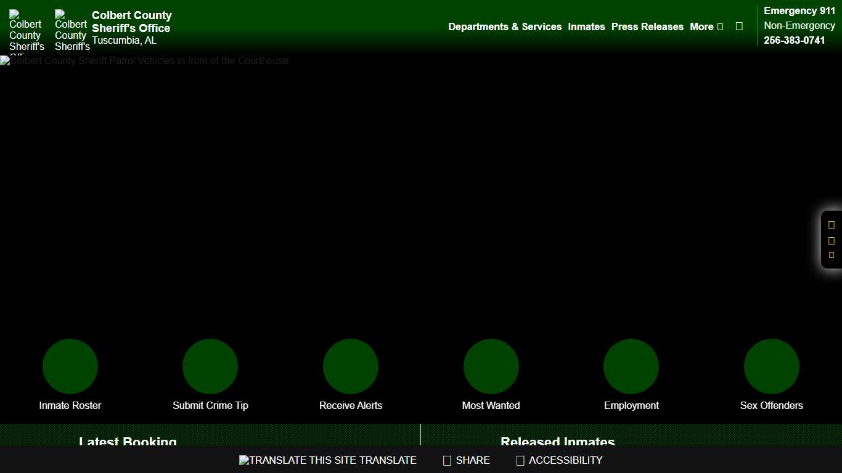Screen dimensions: 842x473
Task: Click the non-emergency number 256-383-0741
Action: (x=794, y=40)
